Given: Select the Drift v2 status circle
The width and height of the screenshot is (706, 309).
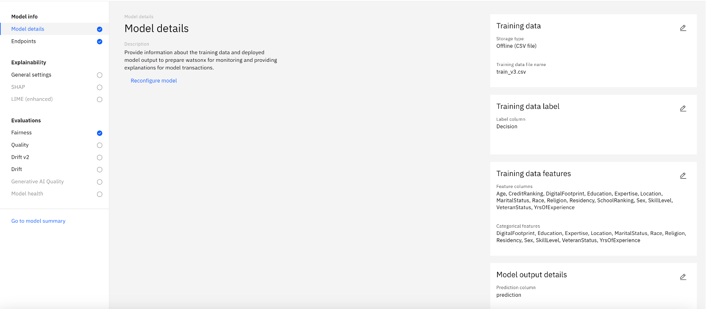Looking at the screenshot, I should pos(100,157).
